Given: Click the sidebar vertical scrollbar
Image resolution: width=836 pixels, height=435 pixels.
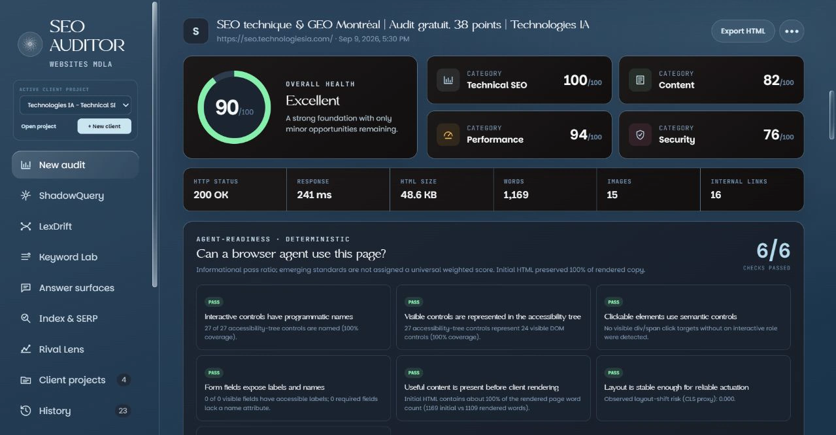Looking at the screenshot, I should (154, 144).
